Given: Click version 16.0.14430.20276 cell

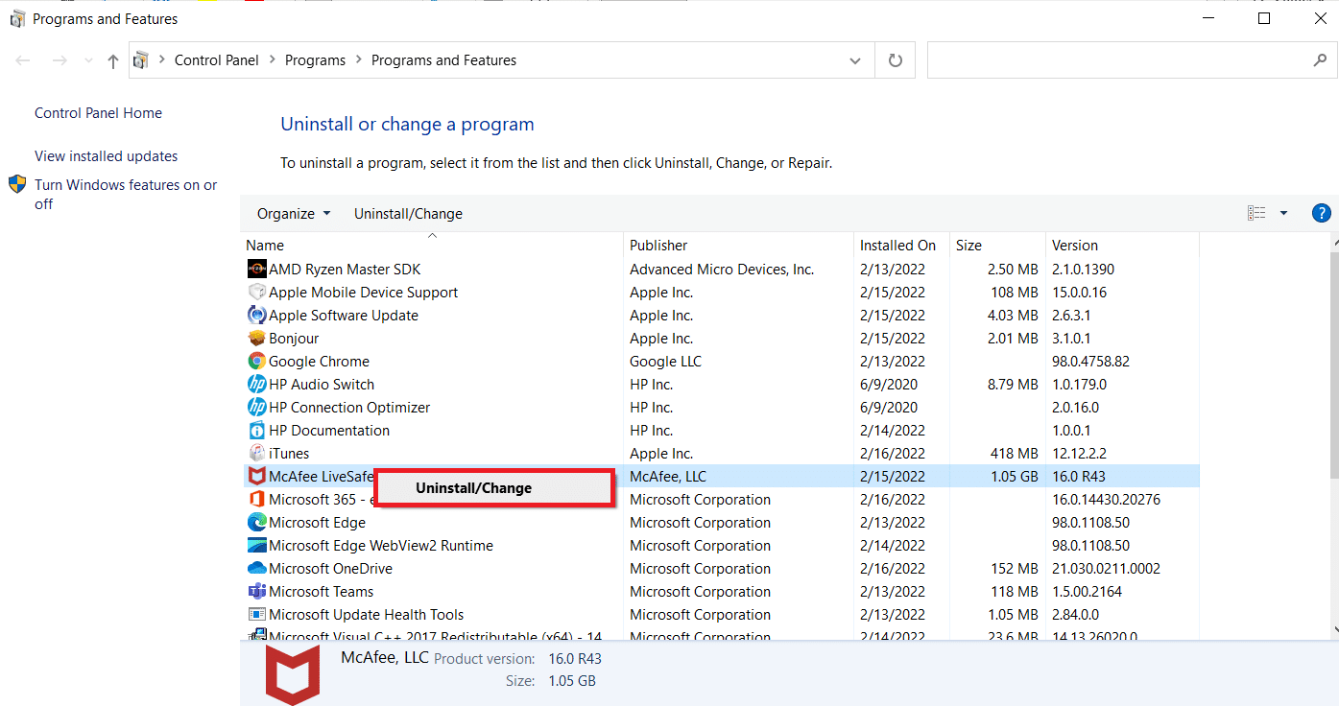Looking at the screenshot, I should [x=1106, y=500].
